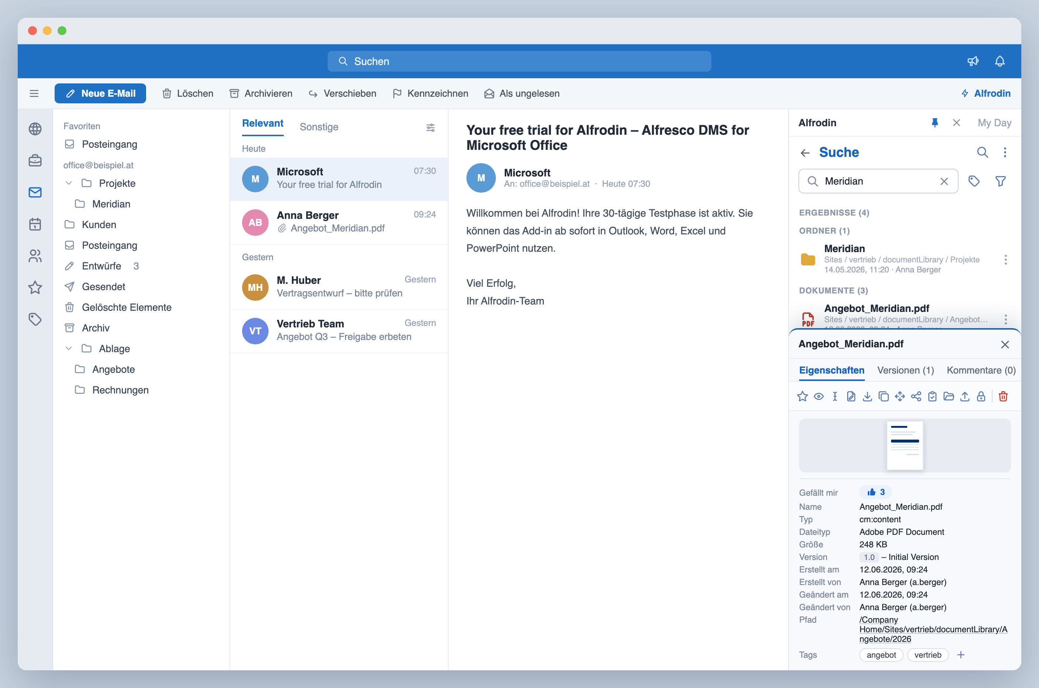This screenshot has height=688, width=1039.
Task: Open the three-dot menu for Meridian folder result
Action: (x=1005, y=259)
